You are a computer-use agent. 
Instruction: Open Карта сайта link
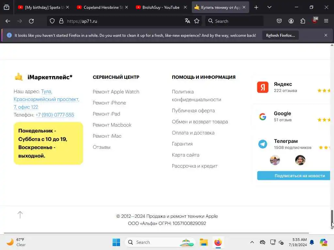(x=186, y=155)
